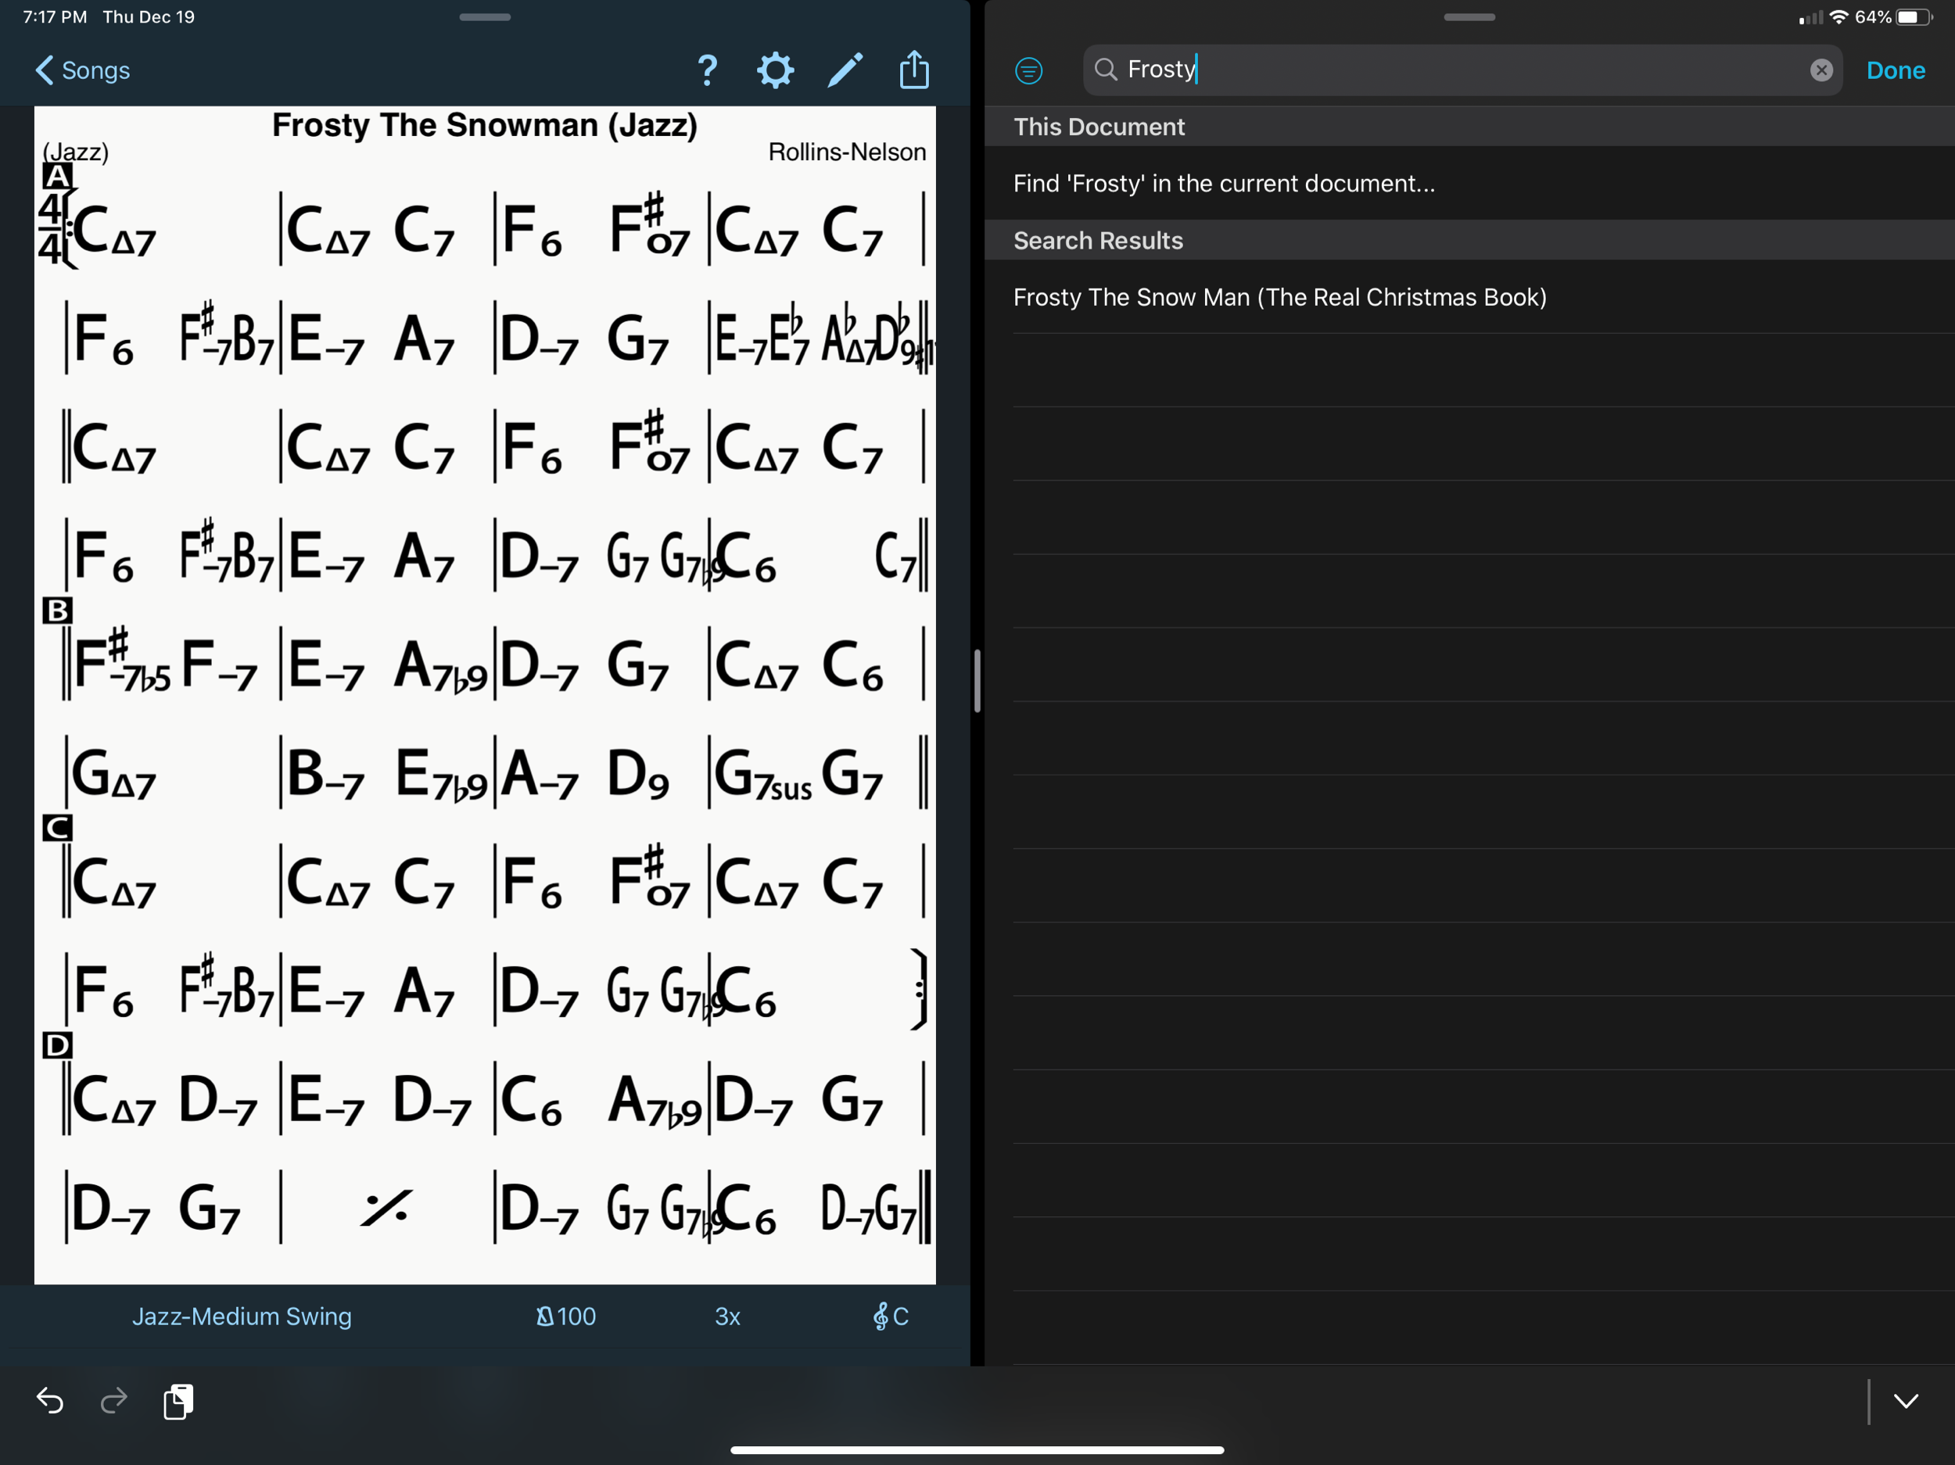Select rehearsal mark D
This screenshot has width=1955, height=1465.
pos(57,1045)
